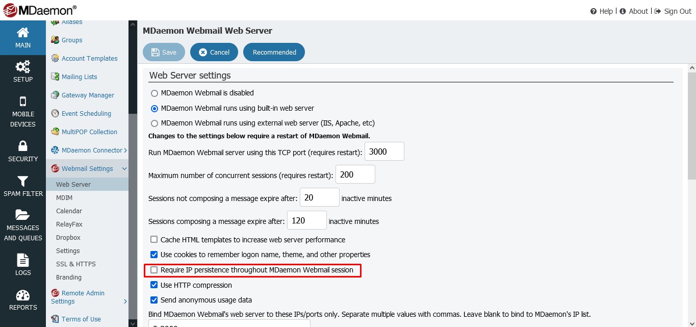Click the Remote Admin Settings icon
This screenshot has width=696, height=327.
point(55,293)
